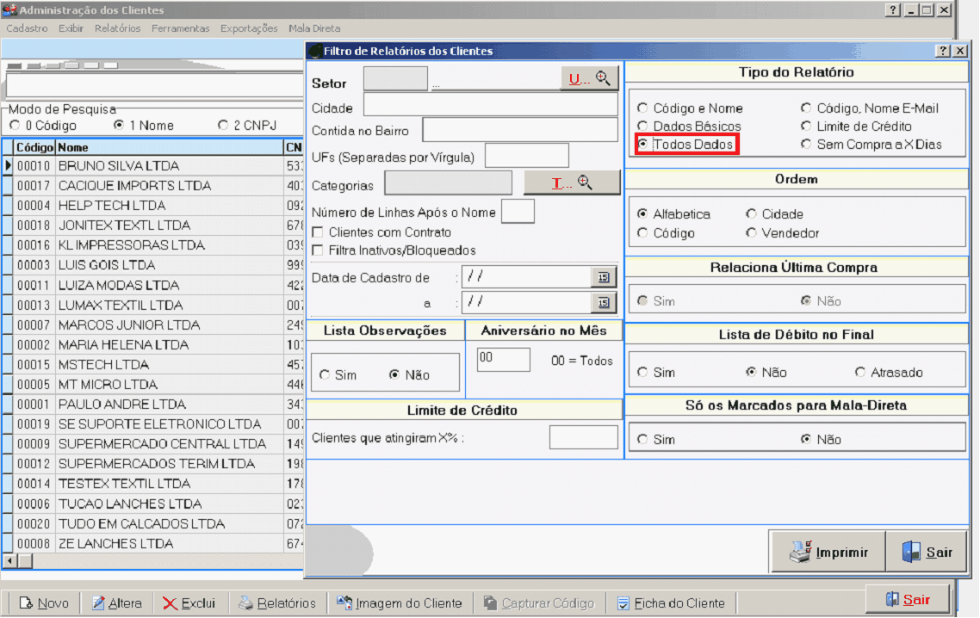Open calendar for Data de Cadastro de
Screen dimensions: 980x618
pos(603,277)
